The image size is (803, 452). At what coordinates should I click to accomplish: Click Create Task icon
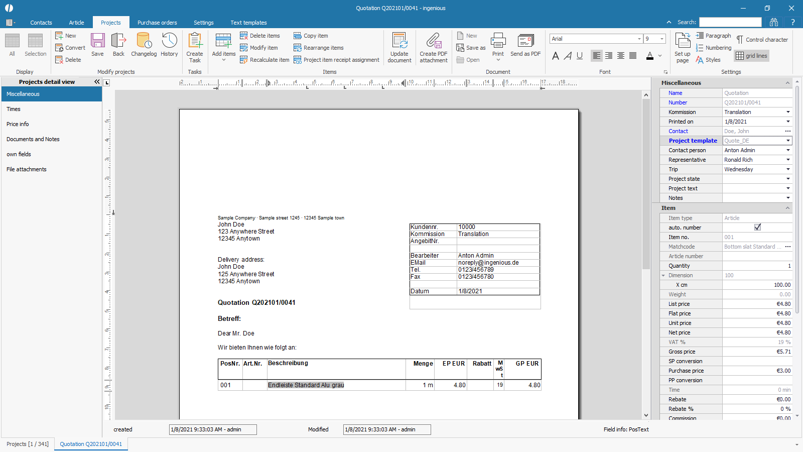tap(195, 47)
